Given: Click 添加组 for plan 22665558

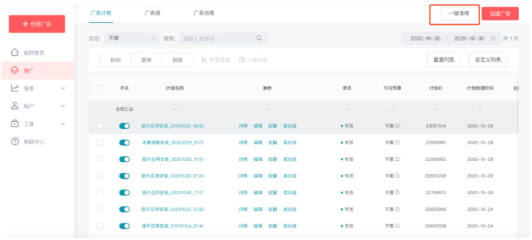Looking at the screenshot, I should coord(290,226).
